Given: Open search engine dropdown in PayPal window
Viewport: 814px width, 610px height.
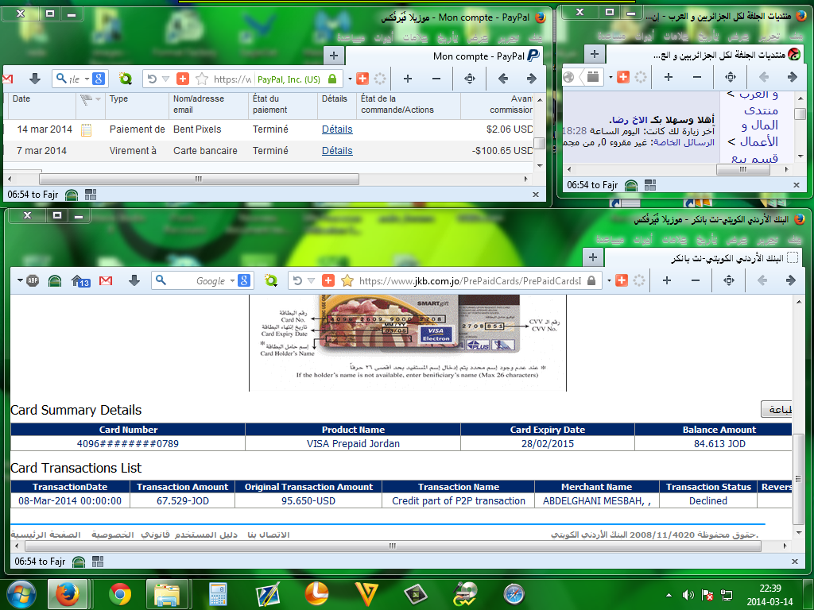Looking at the screenshot, I should [x=87, y=79].
